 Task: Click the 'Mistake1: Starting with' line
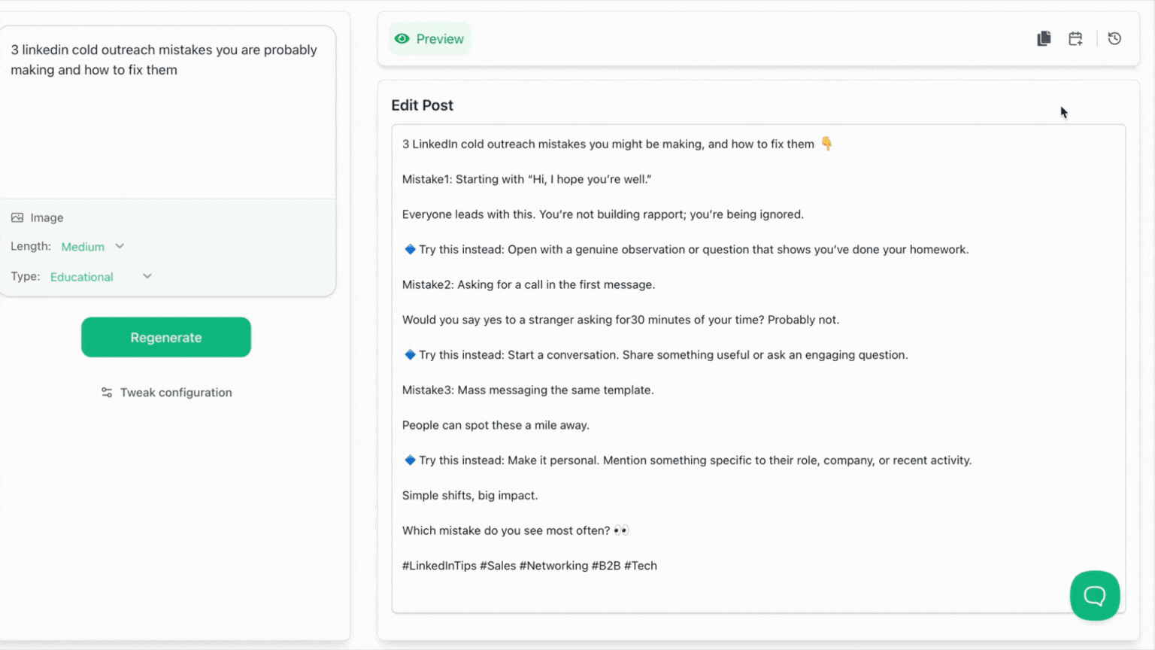(x=526, y=179)
